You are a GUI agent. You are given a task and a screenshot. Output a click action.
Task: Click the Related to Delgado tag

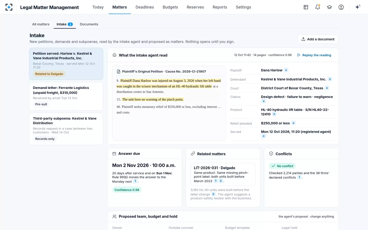[49, 74]
